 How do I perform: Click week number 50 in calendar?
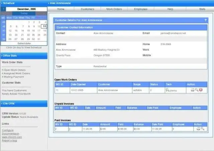[x=4, y=31]
